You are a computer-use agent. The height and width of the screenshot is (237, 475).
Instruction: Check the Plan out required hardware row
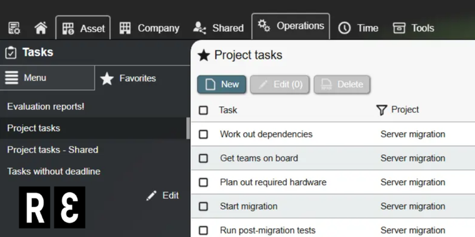click(x=203, y=182)
